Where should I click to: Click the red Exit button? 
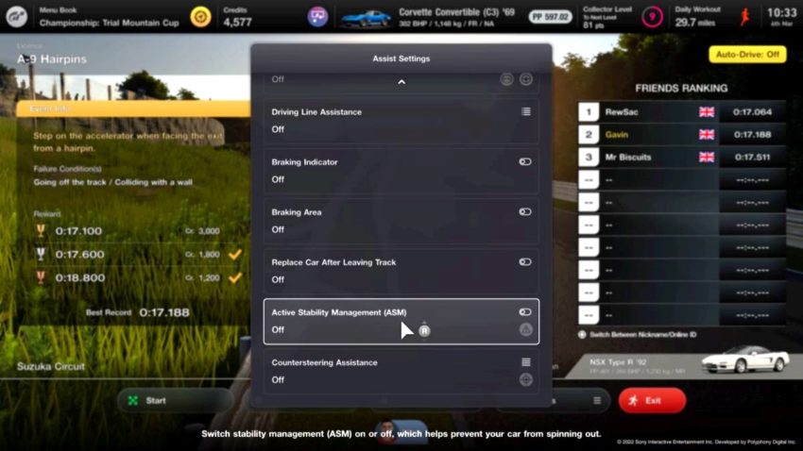click(652, 401)
